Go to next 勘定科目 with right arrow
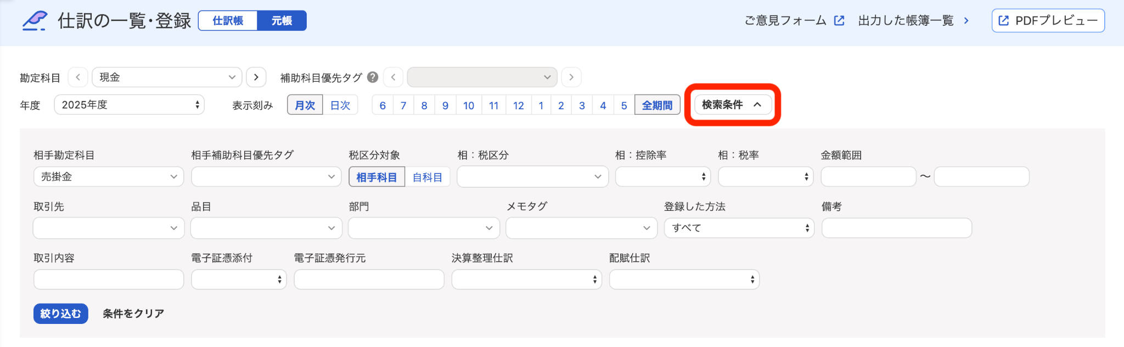Screen dimensions: 1124x347 256,77
